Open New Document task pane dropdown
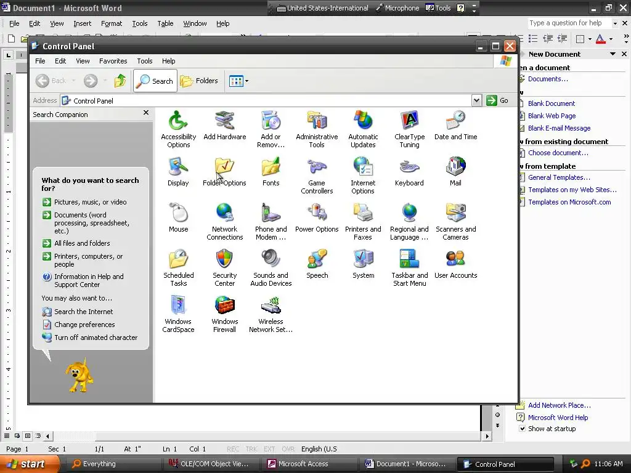Screen dimensions: 631x473 (613, 54)
